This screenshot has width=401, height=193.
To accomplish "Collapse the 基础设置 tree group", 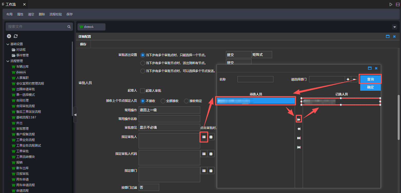I will pos(8,44).
